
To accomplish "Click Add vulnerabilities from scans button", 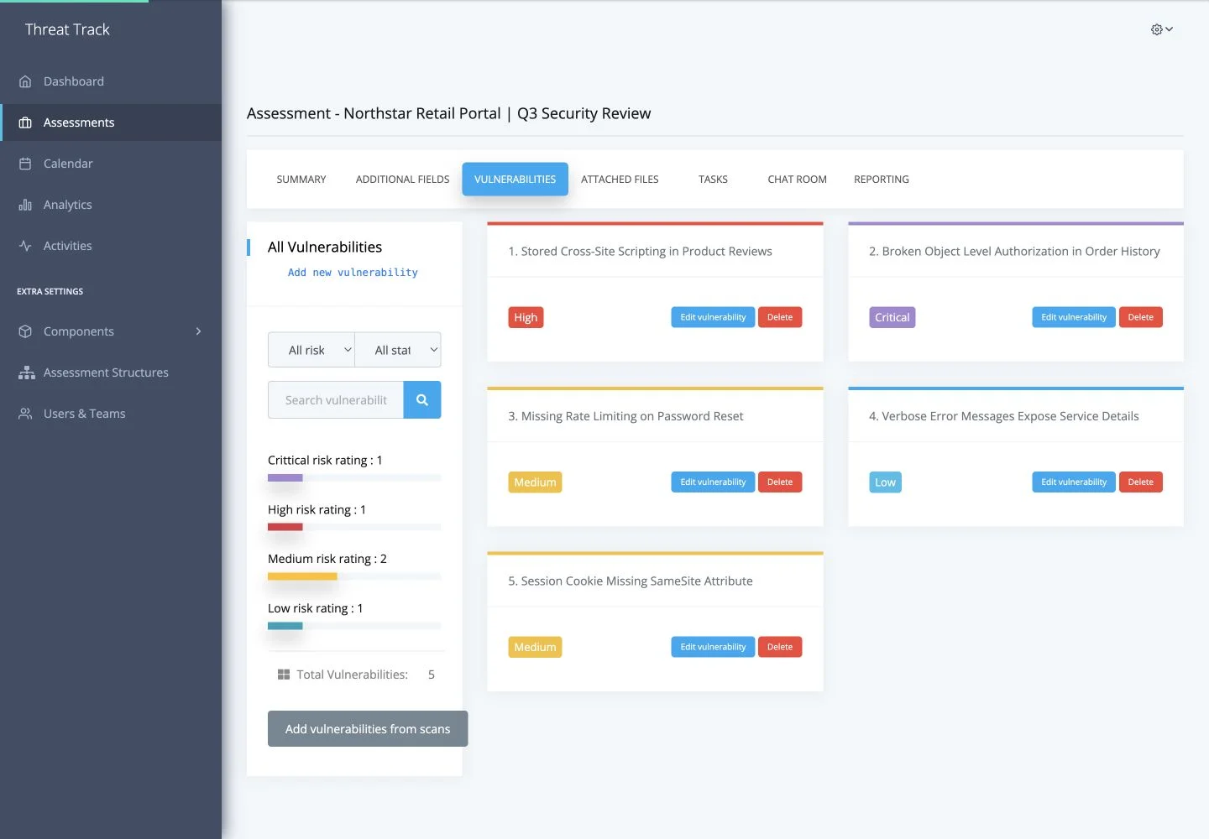I will point(368,729).
